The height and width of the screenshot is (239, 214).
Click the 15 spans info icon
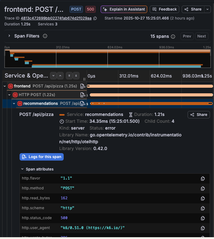pyautogui.click(x=173, y=37)
